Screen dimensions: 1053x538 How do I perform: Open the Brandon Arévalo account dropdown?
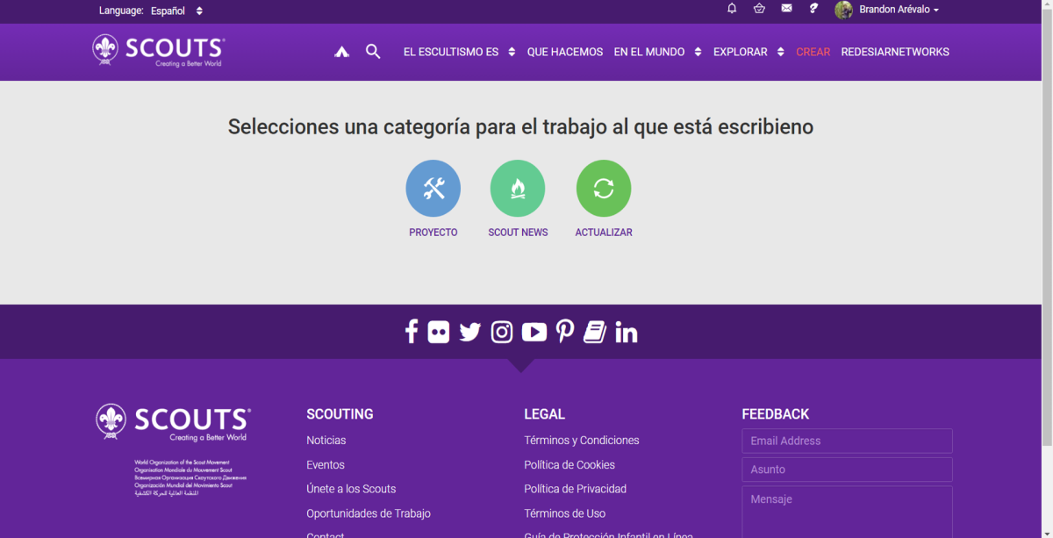click(x=888, y=9)
